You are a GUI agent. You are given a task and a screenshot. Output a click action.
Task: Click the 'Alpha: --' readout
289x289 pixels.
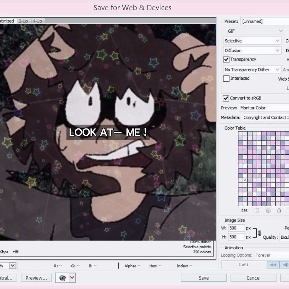[x=132, y=266]
